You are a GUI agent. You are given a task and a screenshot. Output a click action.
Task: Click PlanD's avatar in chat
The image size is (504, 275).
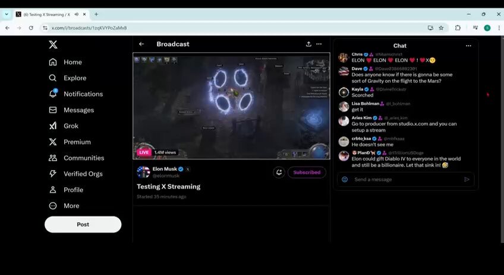[344, 156]
